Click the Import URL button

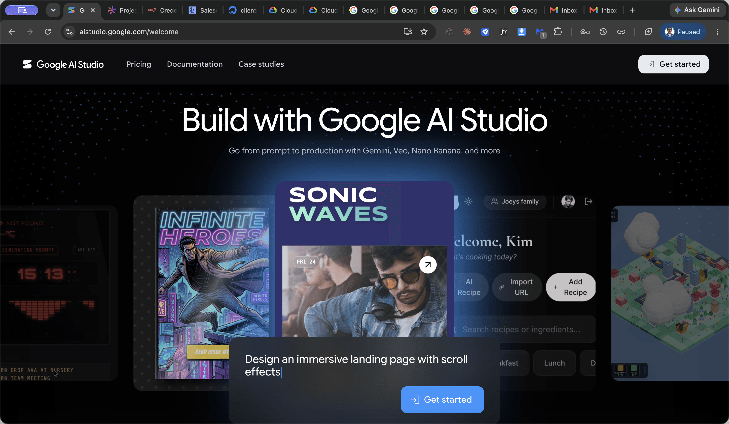(x=517, y=287)
